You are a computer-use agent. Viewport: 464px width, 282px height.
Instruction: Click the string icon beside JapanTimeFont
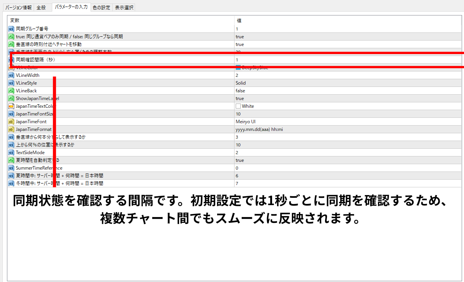(11, 122)
